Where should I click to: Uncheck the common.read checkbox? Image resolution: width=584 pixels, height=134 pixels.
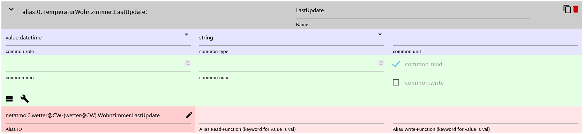tap(396, 64)
